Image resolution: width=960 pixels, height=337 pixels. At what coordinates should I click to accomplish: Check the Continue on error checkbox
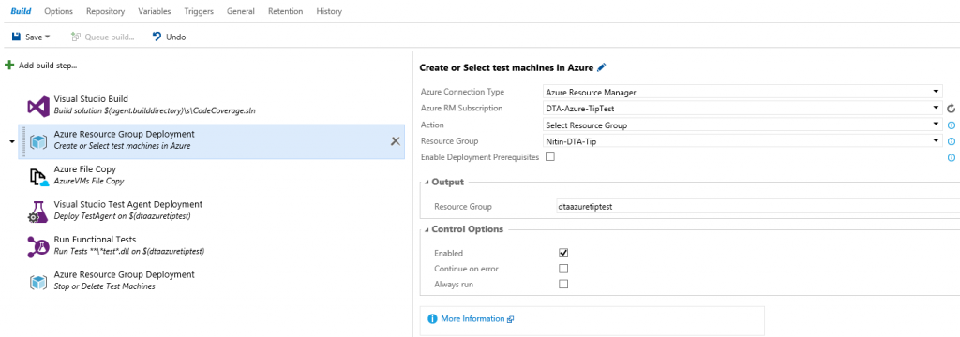(563, 269)
